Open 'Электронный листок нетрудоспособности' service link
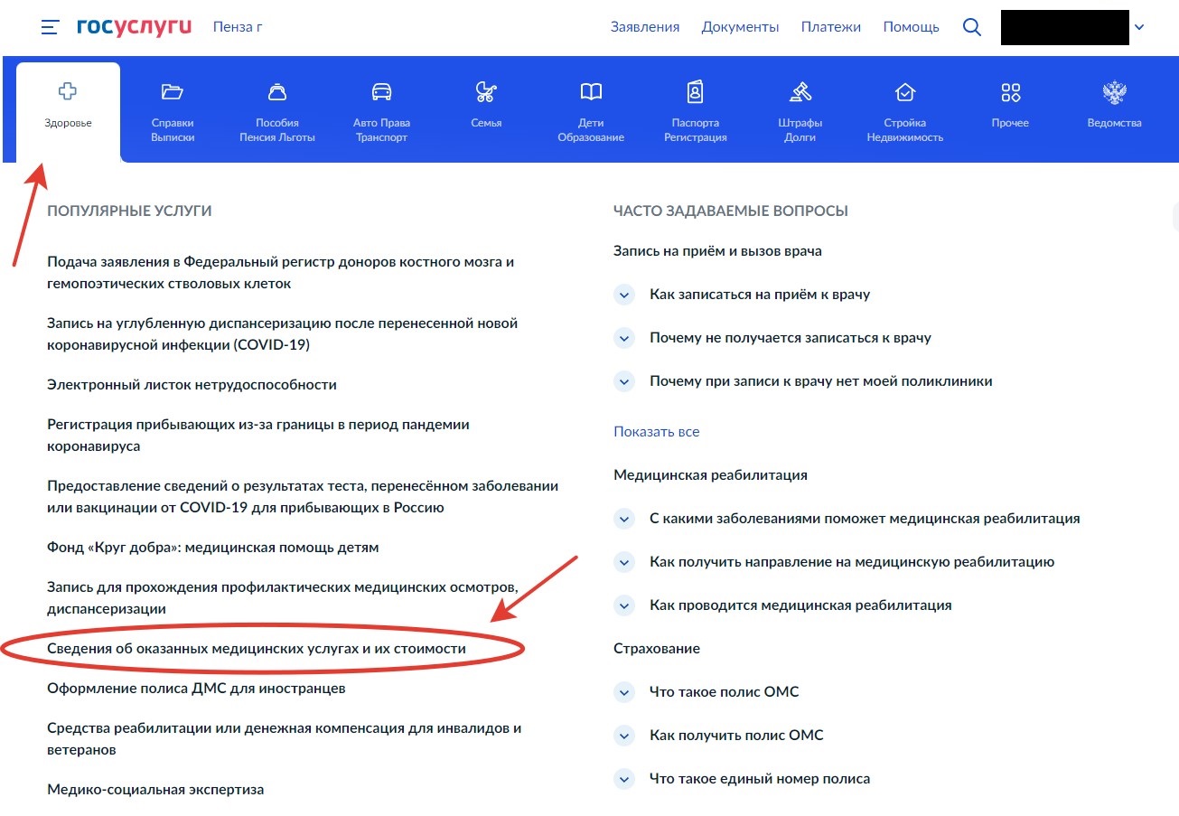 tap(192, 385)
